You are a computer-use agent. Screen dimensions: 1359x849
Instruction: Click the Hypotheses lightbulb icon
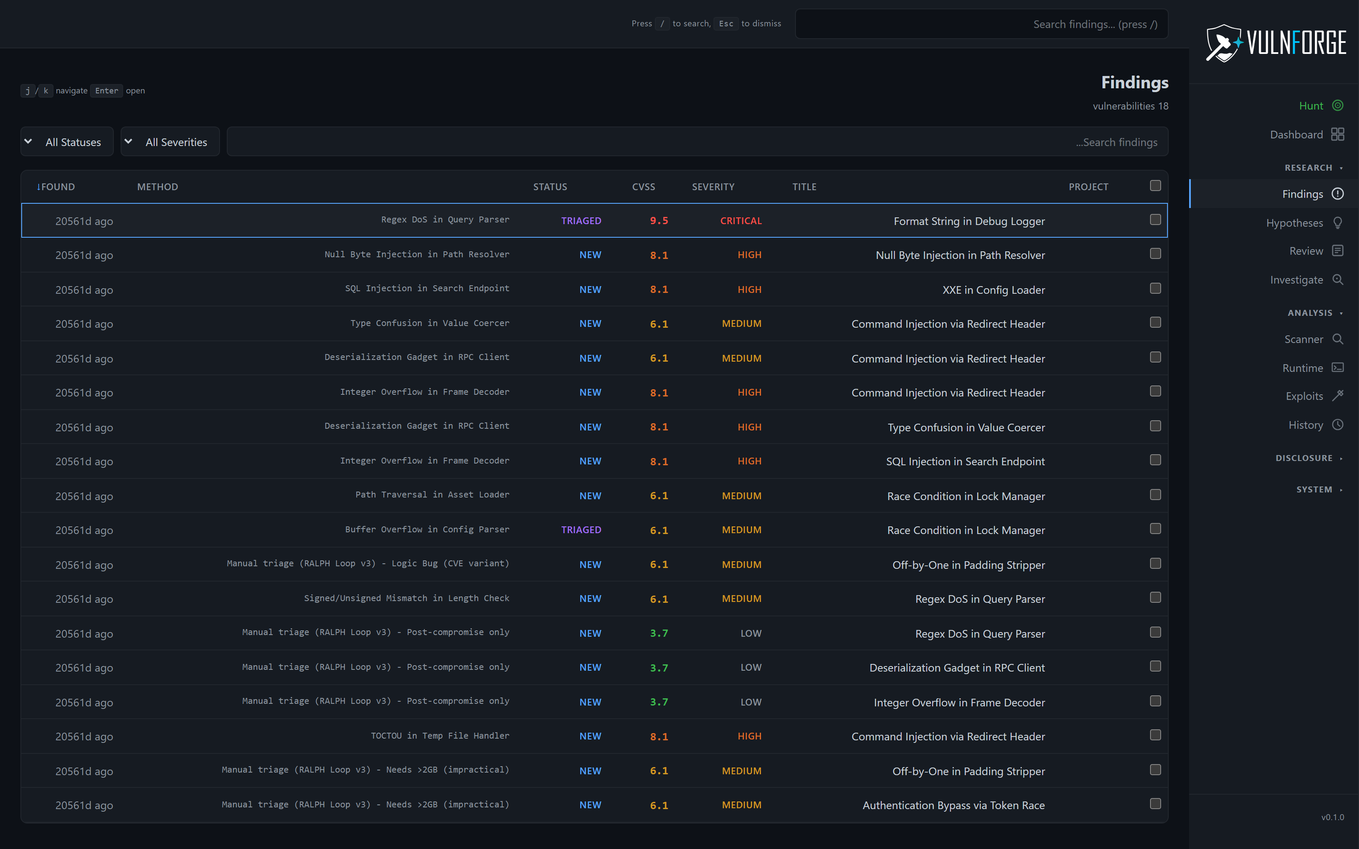[1338, 223]
